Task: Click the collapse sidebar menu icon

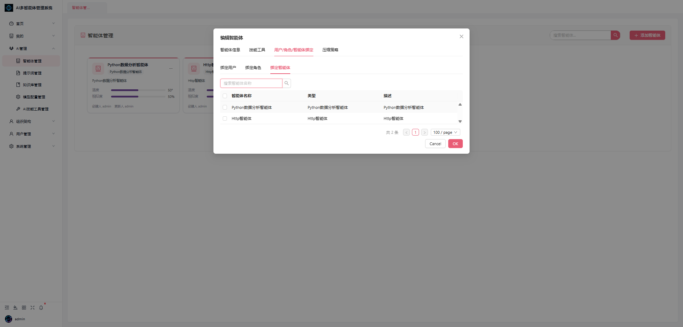Action: 7,307
